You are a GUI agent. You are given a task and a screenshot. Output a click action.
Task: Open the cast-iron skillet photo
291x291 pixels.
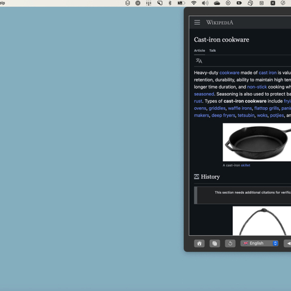(257, 142)
